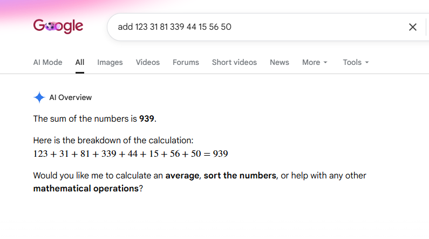Click the bold "average" suggestion text
Image resolution: width=429 pixels, height=239 pixels.
(182, 176)
